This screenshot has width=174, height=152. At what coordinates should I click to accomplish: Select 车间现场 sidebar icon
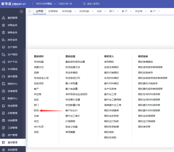click(4, 69)
